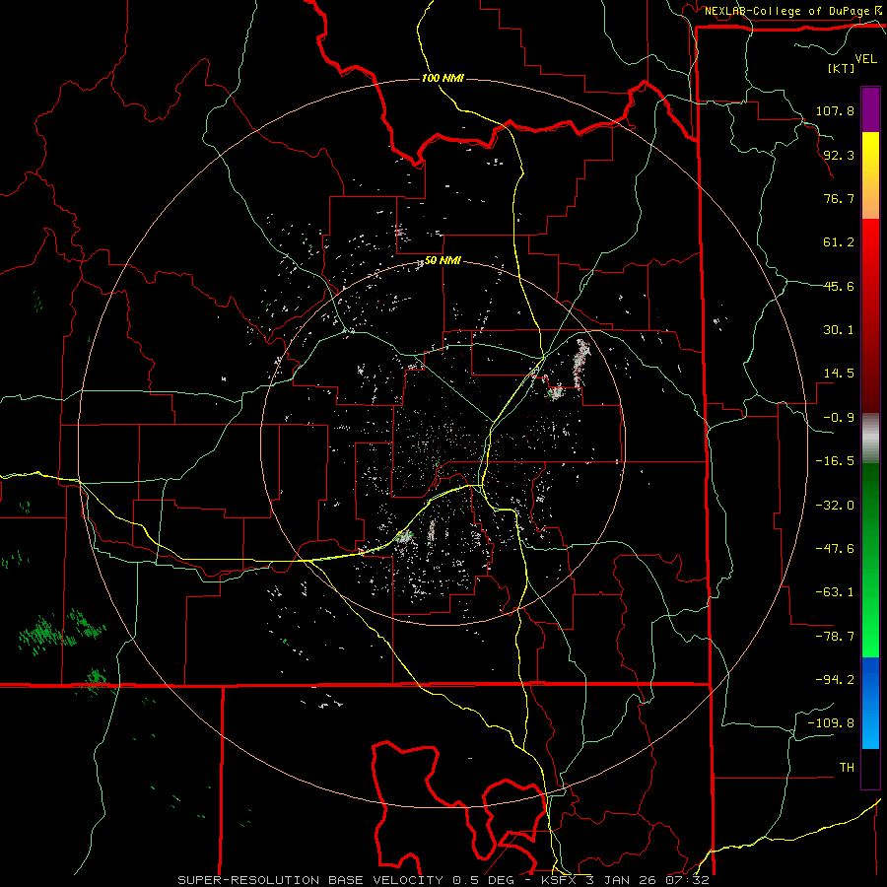Click the [KT] units label
This screenshot has height=887, width=887.
pos(841,68)
